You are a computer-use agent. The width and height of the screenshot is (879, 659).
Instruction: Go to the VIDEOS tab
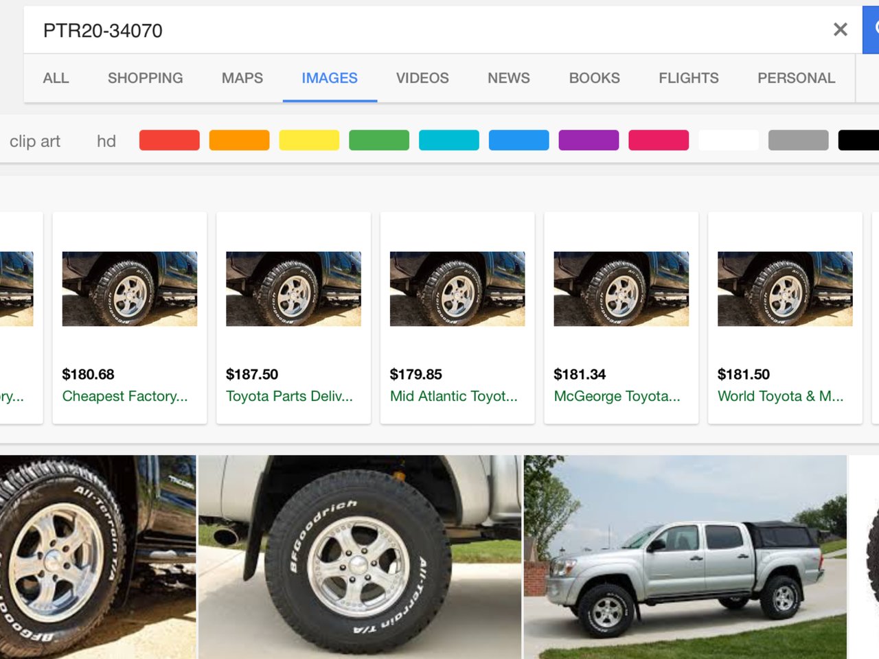coord(422,78)
